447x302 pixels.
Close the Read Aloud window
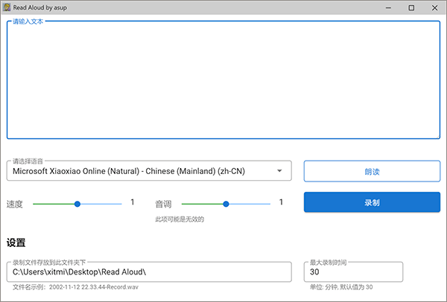[435, 7]
